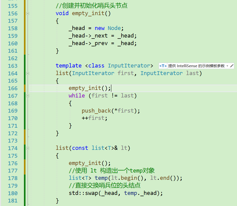Collapse the copy constructor fold at line 174
Viewport: 237px width, 206px height.
click(28, 148)
